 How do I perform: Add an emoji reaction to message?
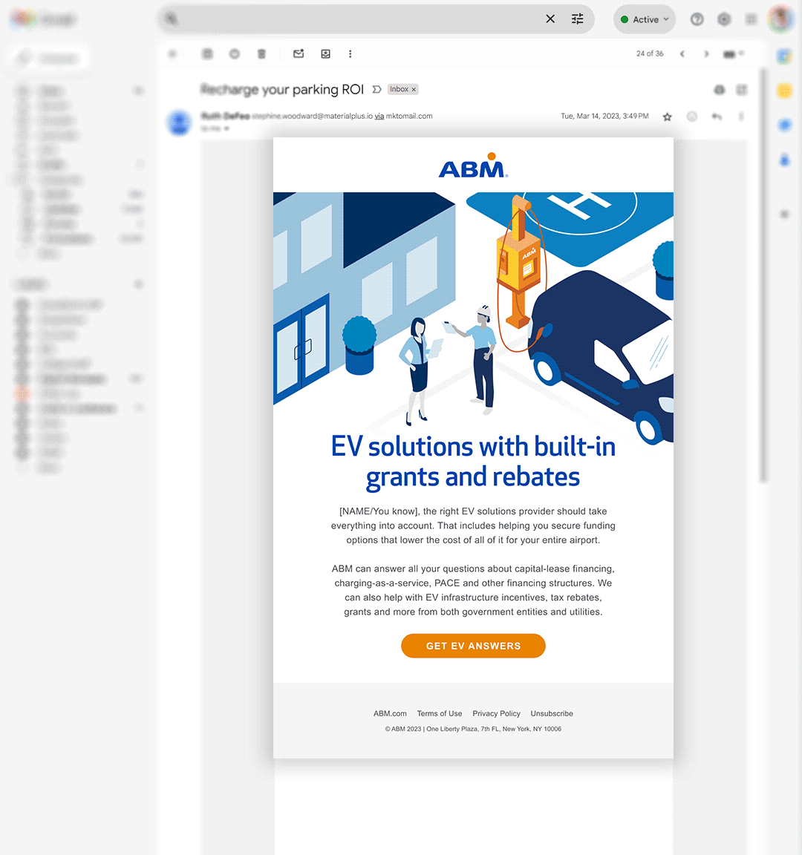pos(692,117)
